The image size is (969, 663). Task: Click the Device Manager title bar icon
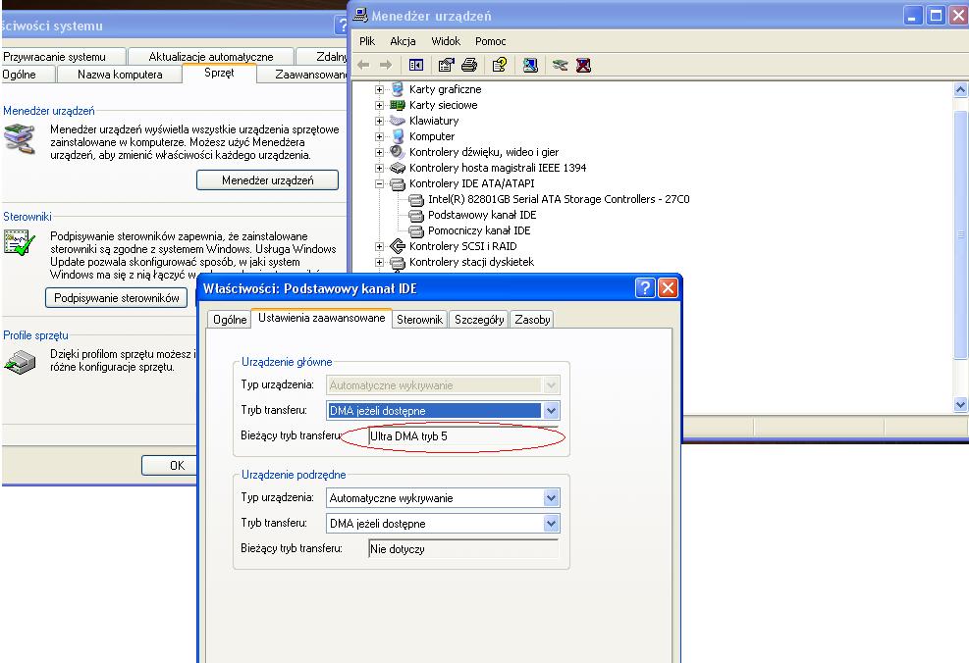click(x=360, y=16)
